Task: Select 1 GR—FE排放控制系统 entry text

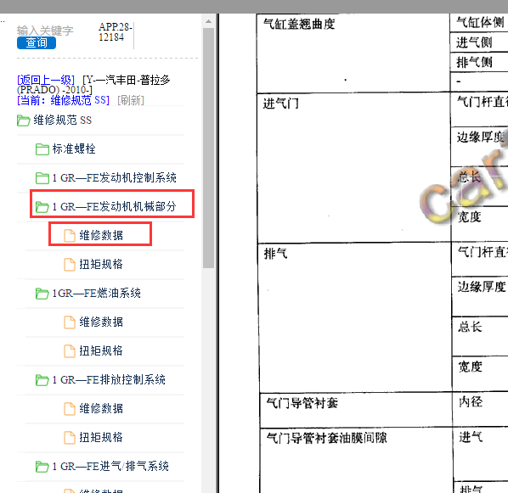Action: (x=109, y=379)
